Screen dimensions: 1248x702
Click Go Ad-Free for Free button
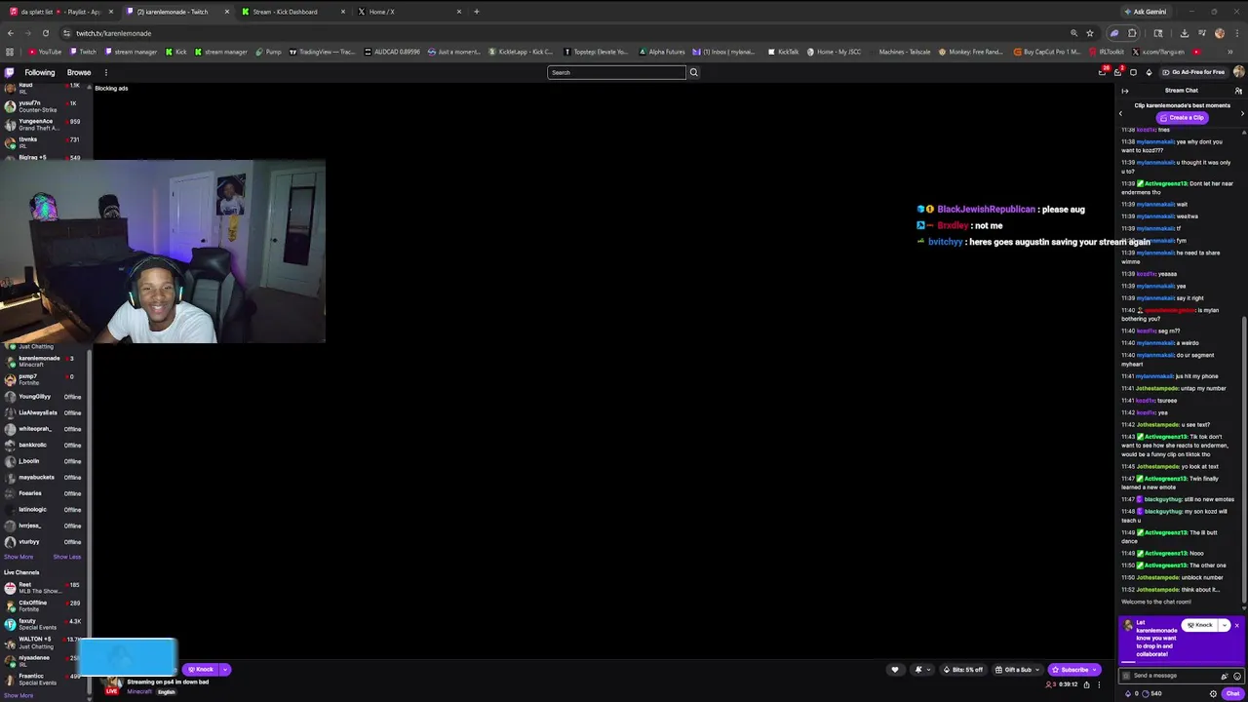click(1193, 72)
